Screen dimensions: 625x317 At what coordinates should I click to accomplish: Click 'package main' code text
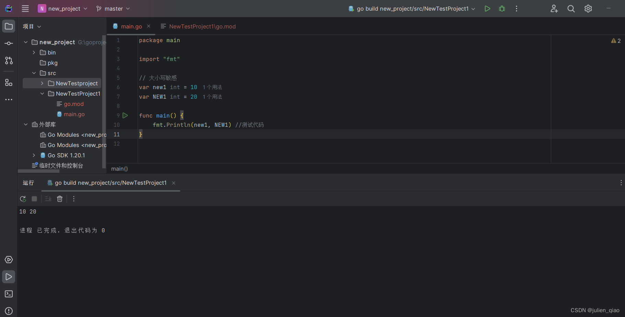tap(160, 40)
